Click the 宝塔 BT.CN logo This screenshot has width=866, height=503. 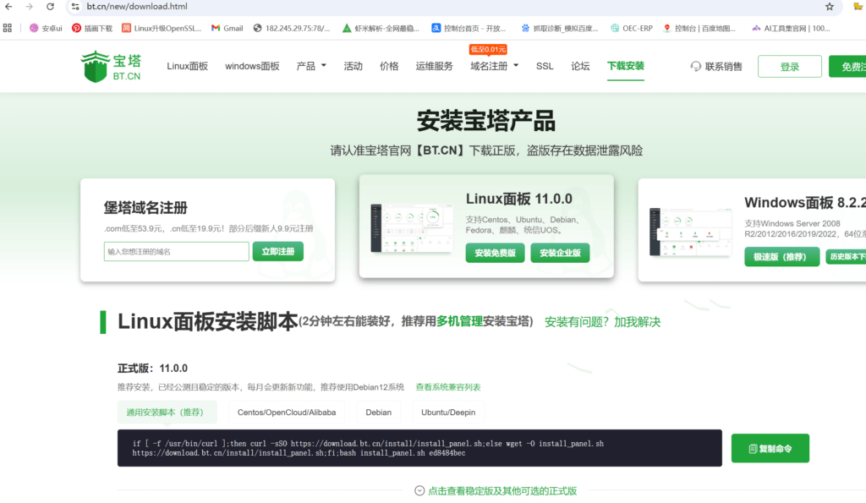coord(110,66)
